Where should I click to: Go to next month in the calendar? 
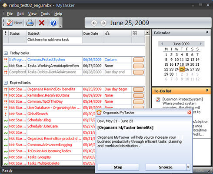[x=201, y=44]
